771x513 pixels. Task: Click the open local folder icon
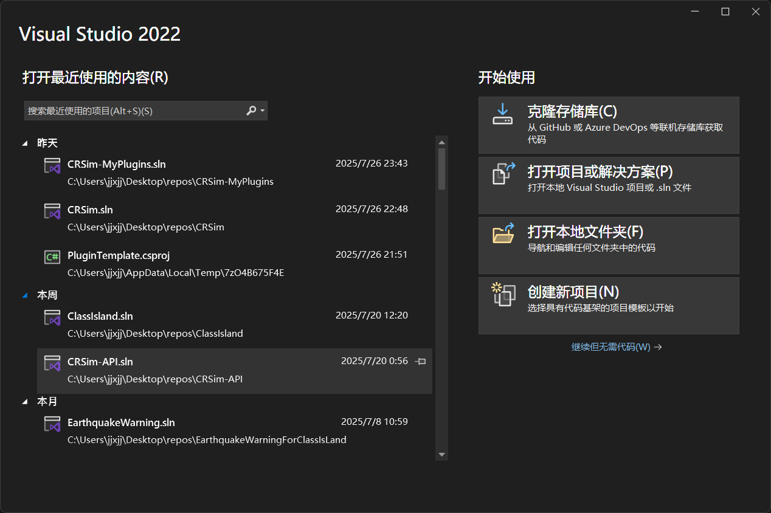(x=503, y=233)
